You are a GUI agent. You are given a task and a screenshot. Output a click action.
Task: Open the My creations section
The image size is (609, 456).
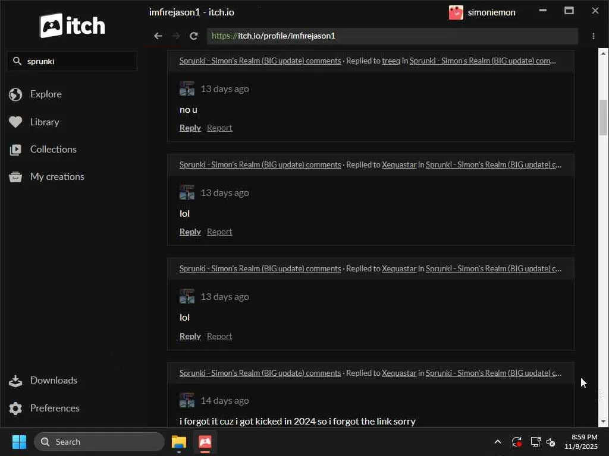pos(57,177)
